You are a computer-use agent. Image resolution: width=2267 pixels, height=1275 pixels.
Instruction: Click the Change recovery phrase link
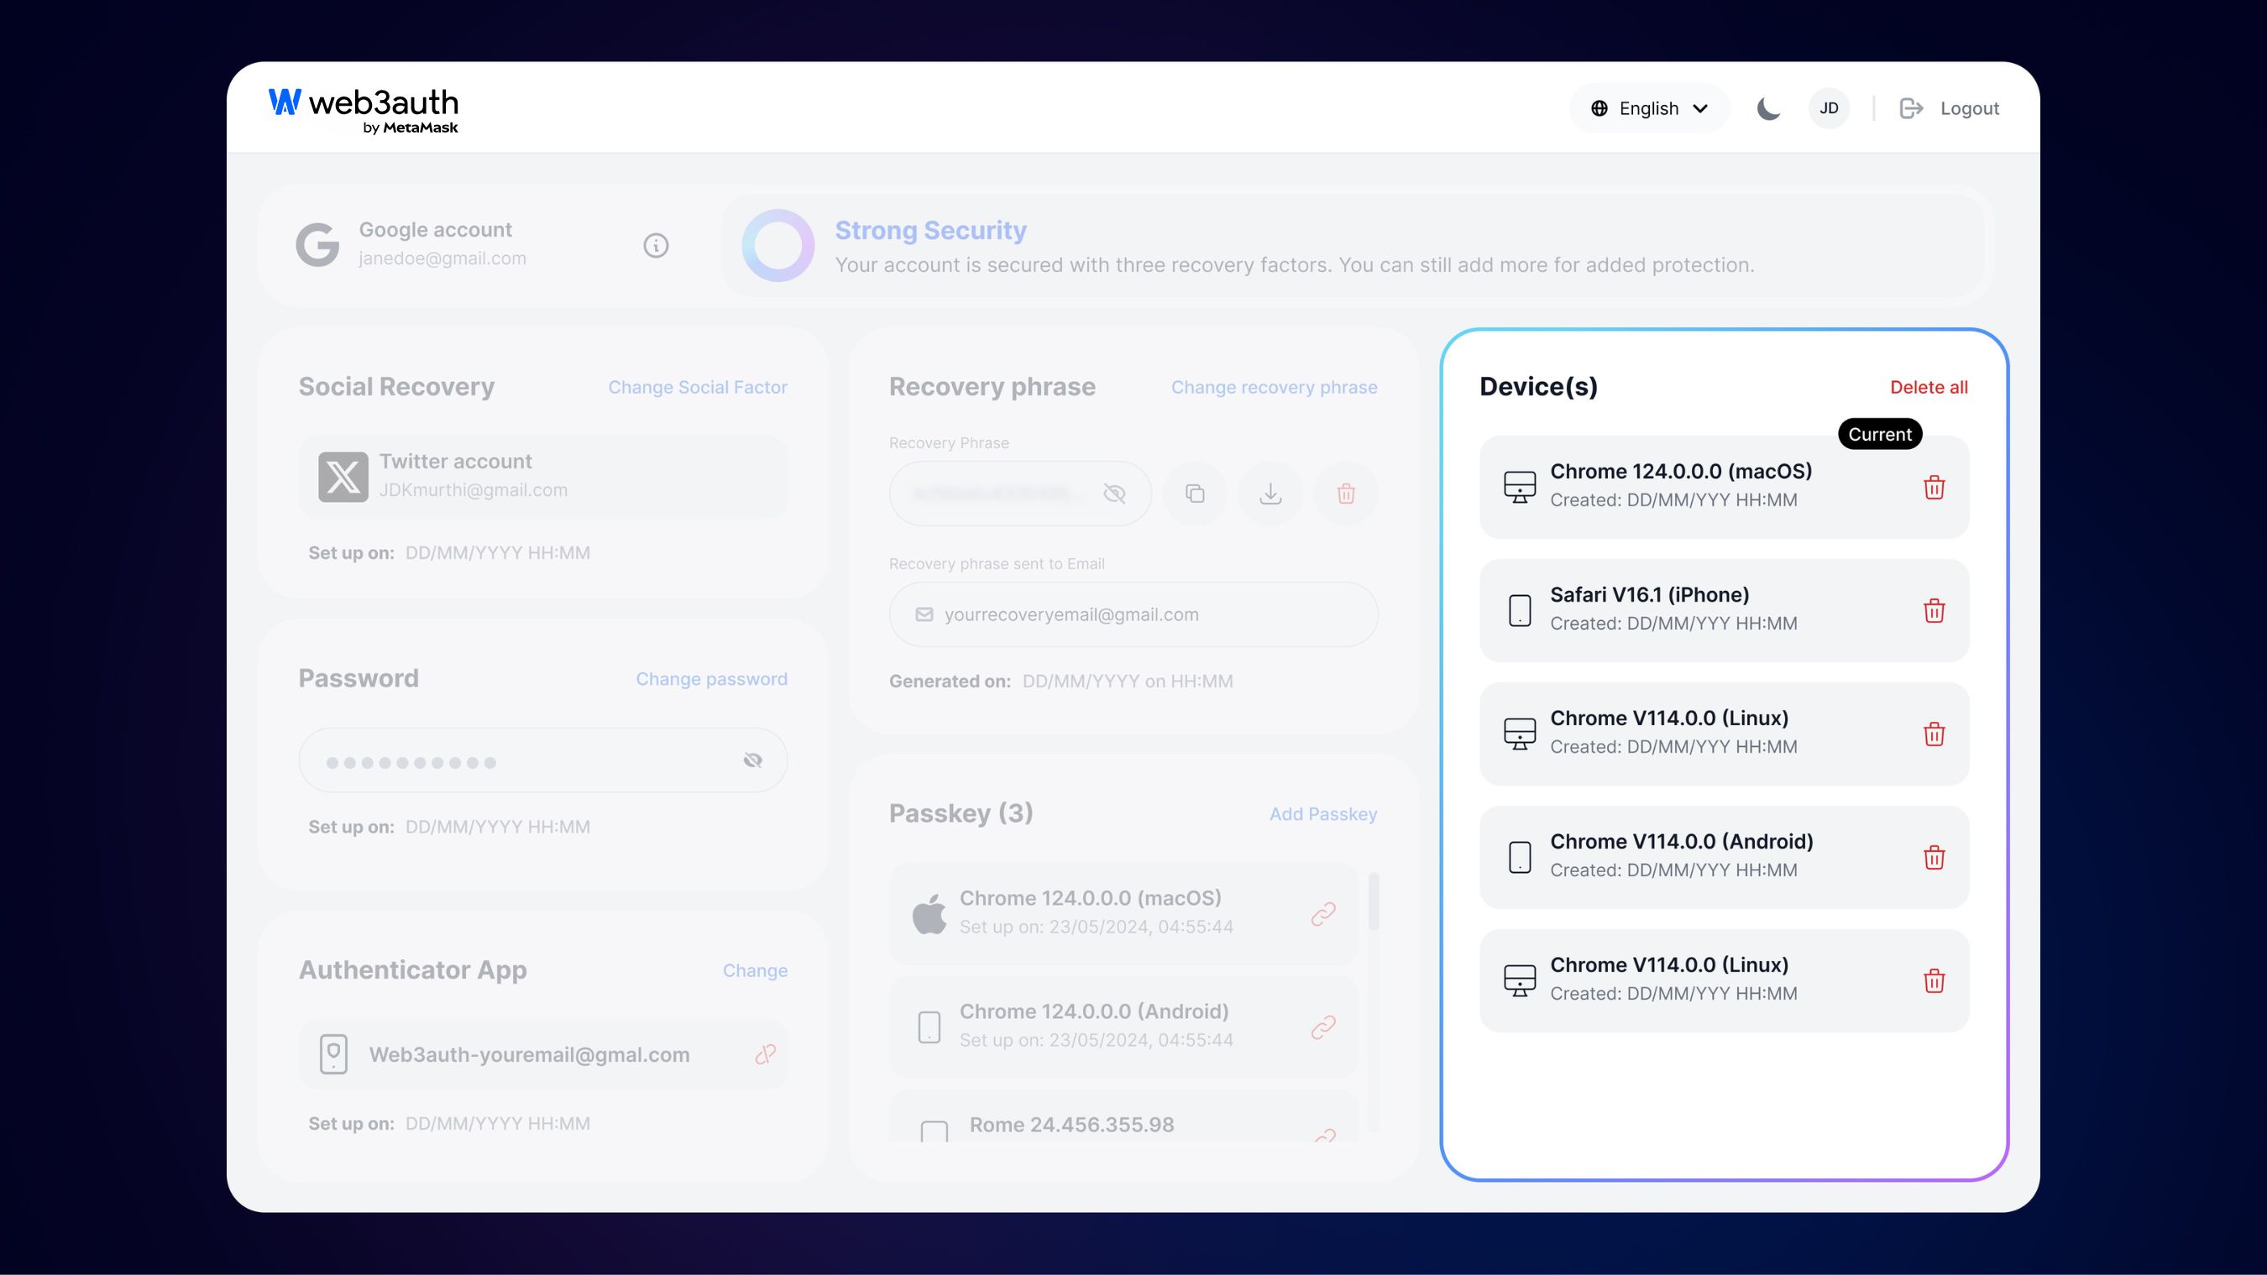[1274, 387]
